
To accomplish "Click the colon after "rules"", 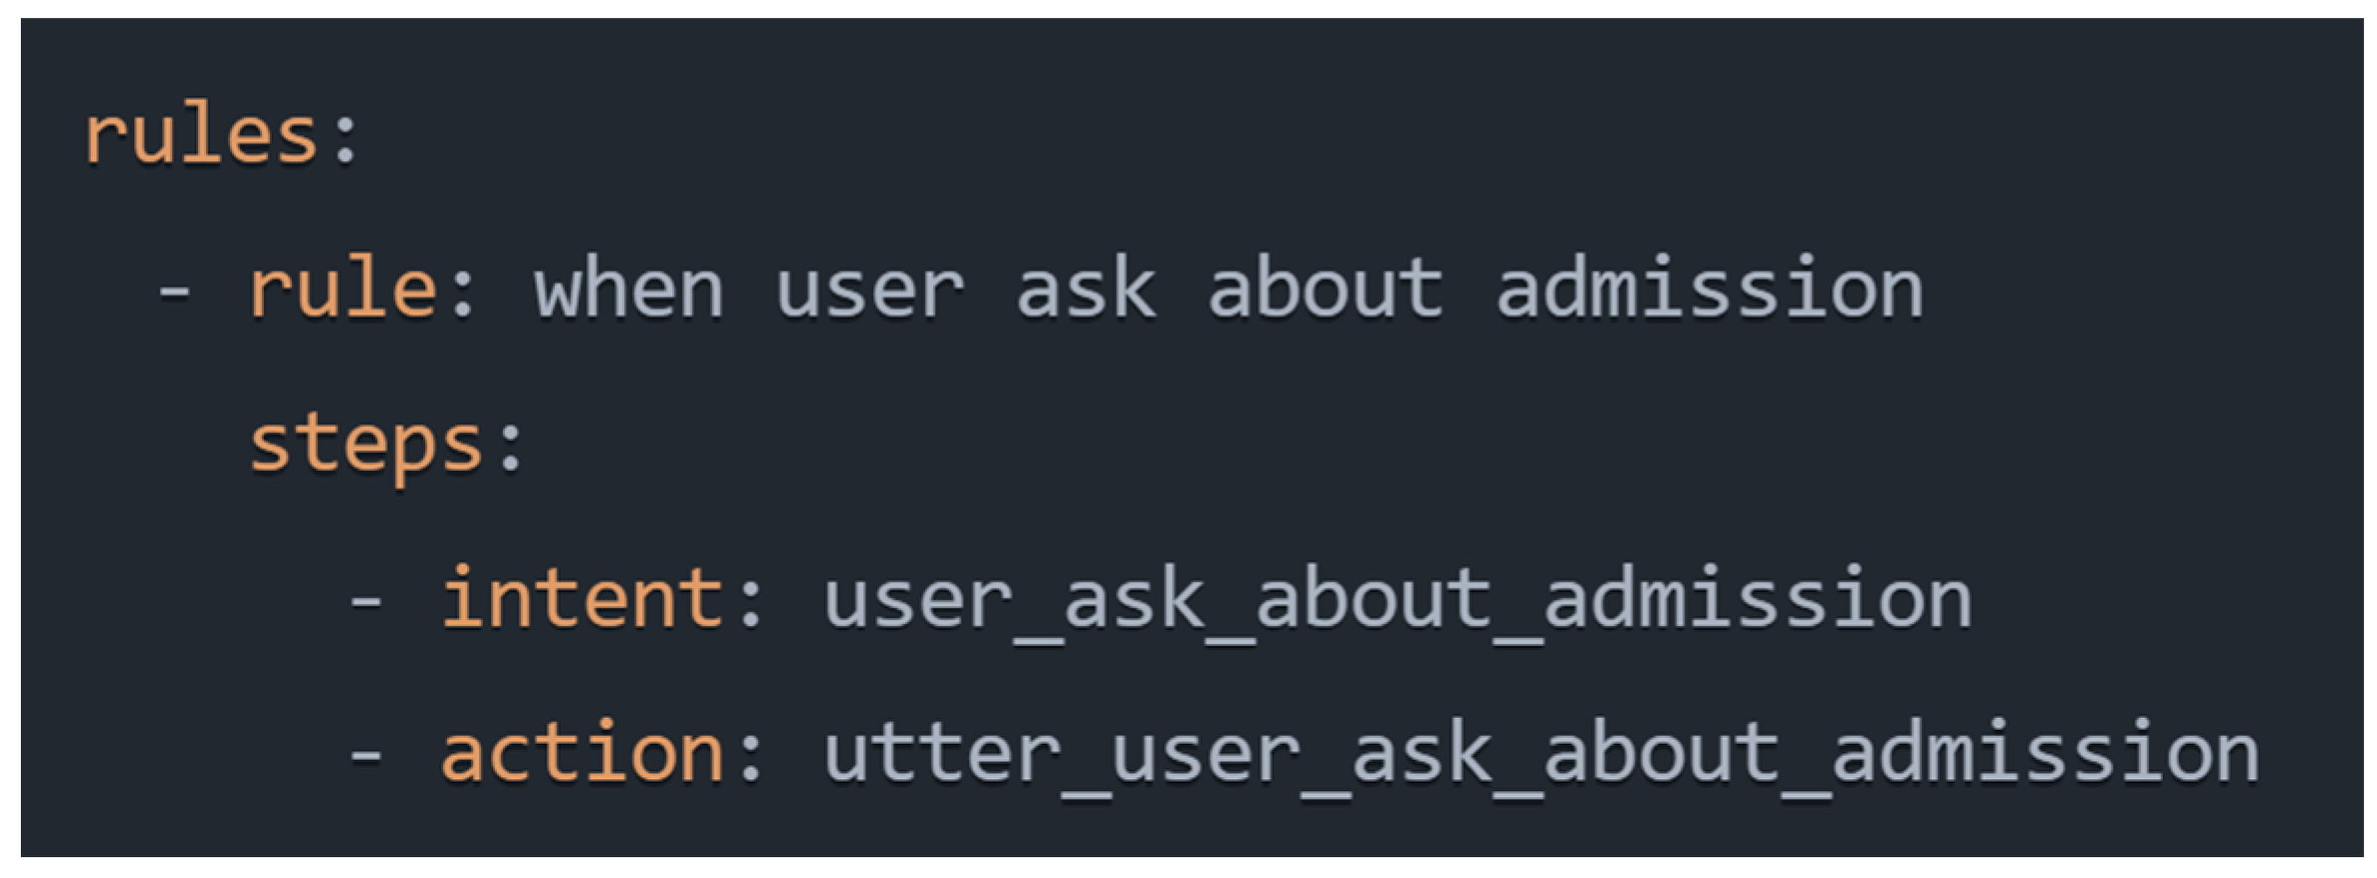I will (346, 139).
